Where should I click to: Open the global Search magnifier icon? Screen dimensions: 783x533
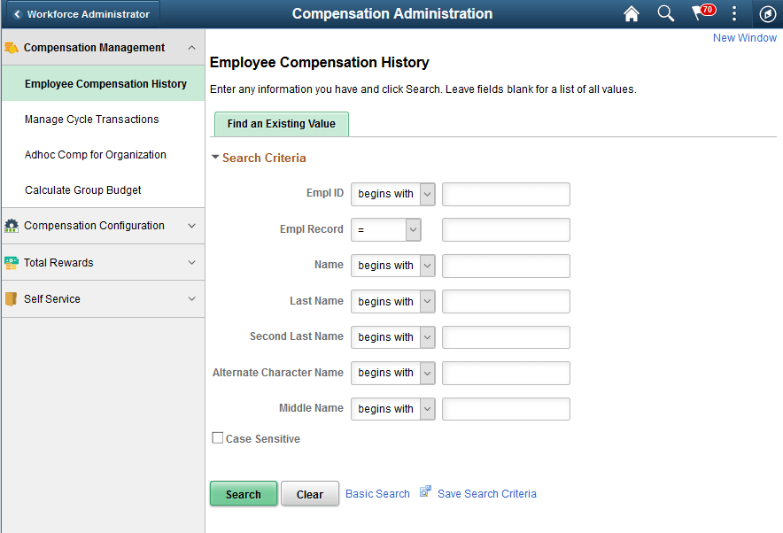pos(665,14)
